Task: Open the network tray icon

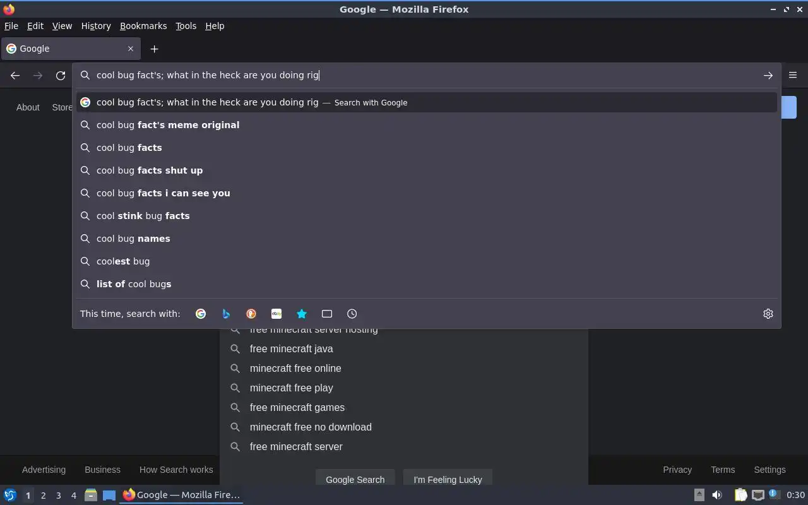Action: point(757,495)
